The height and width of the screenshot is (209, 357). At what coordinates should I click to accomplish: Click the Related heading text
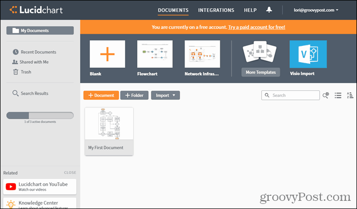coord(10,173)
